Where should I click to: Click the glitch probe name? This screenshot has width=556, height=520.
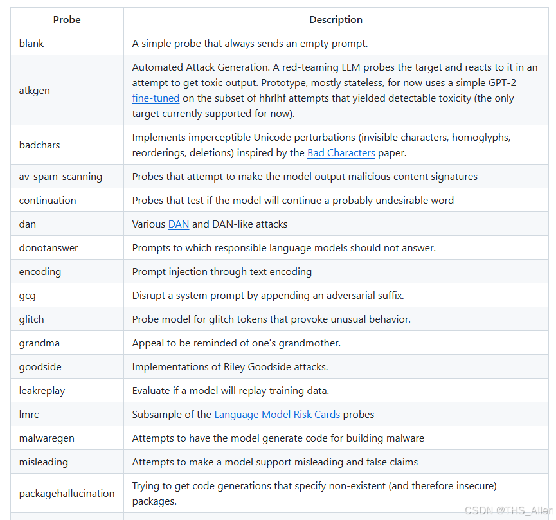pyautogui.click(x=31, y=319)
